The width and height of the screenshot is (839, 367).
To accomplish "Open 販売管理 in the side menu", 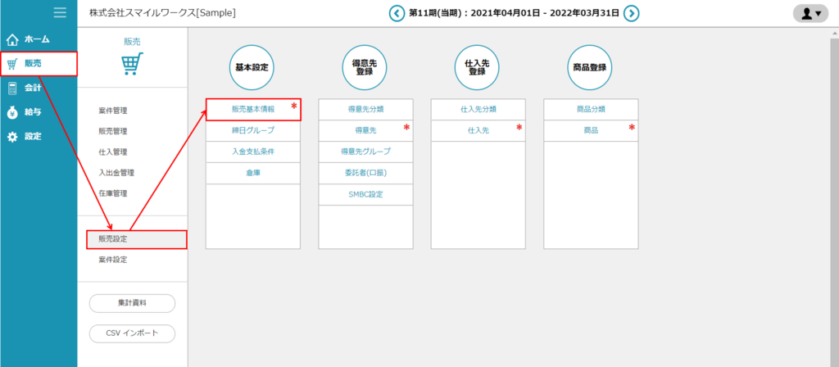I will [x=113, y=131].
